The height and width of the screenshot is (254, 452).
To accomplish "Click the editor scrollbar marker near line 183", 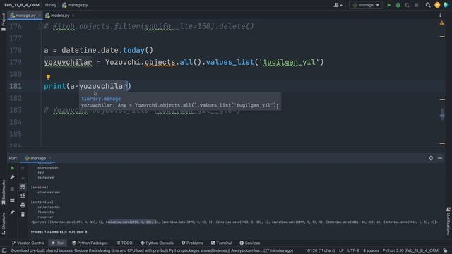I will click(442, 115).
